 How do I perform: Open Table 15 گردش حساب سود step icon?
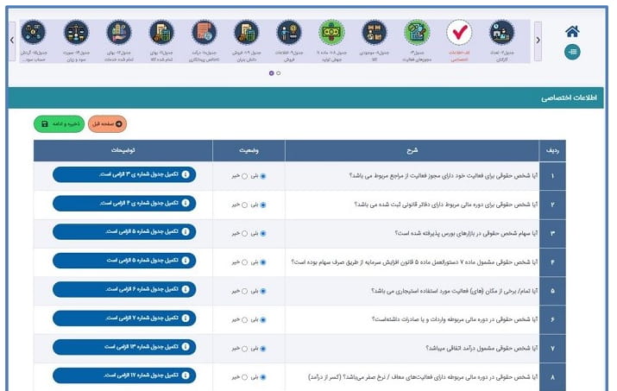pos(34,32)
